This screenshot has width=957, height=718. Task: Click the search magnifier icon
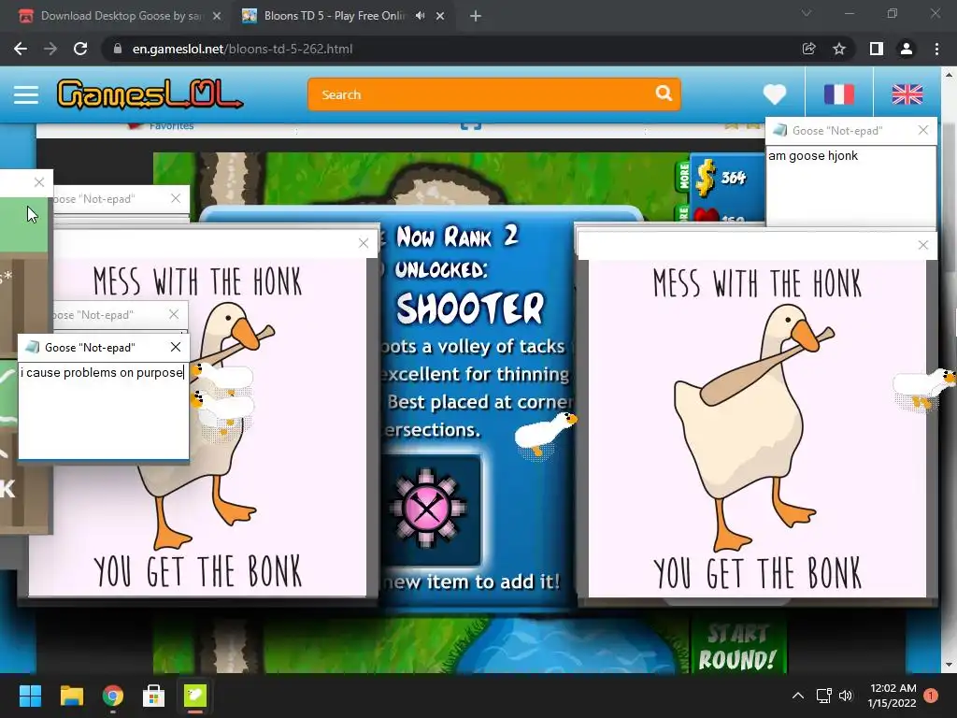(x=664, y=93)
